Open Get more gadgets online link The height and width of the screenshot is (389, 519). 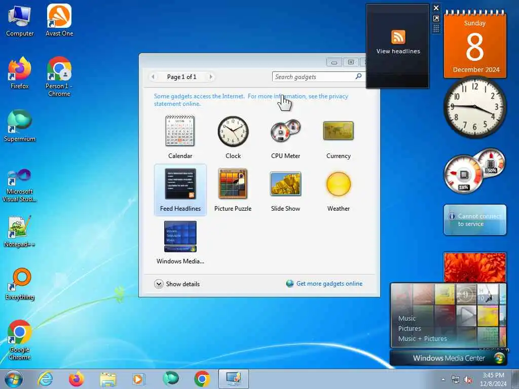click(325, 284)
